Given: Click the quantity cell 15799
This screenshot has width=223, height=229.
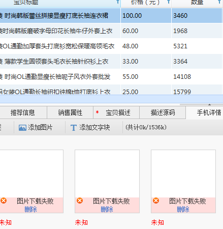Looking at the screenshot, I should coord(197,90).
